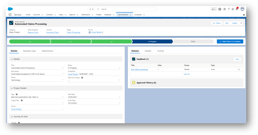Edit the Finish Date pencil icon
258x135 pixels.
119,103
